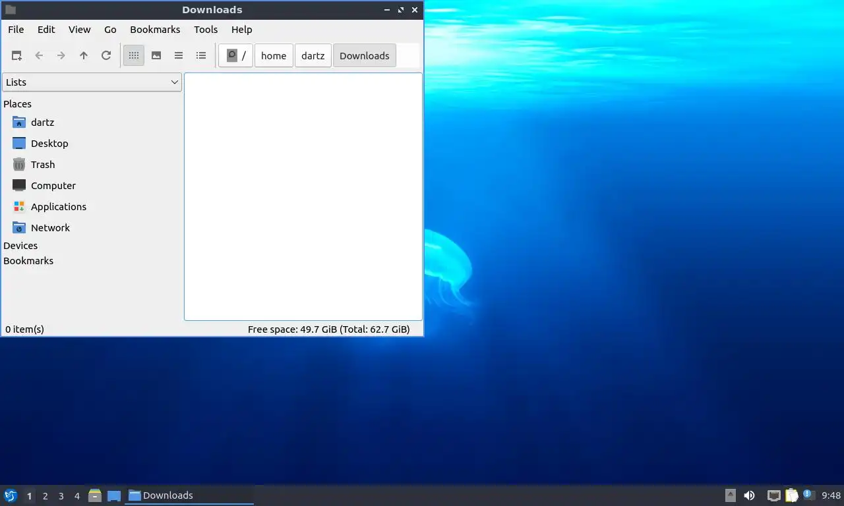This screenshot has height=506, width=844.
Task: Open the Help menu
Action: click(242, 30)
